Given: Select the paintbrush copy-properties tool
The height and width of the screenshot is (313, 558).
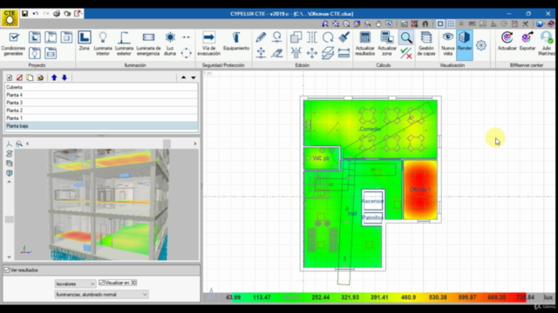Looking at the screenshot, I should 344,37.
